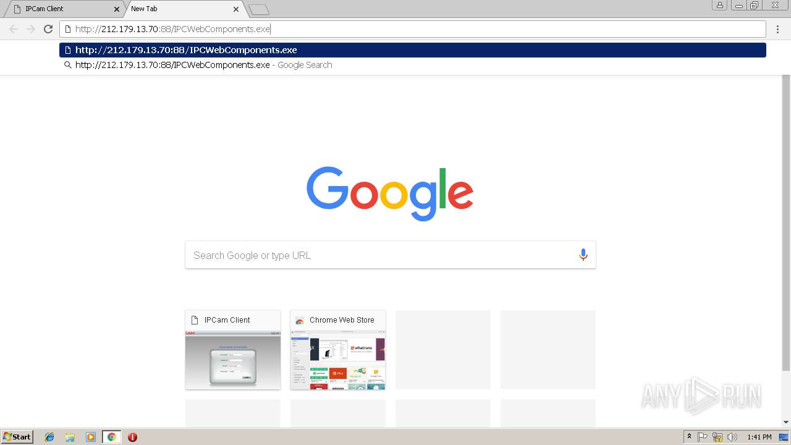Click the page icon in the highlighted suggestion

68,50
